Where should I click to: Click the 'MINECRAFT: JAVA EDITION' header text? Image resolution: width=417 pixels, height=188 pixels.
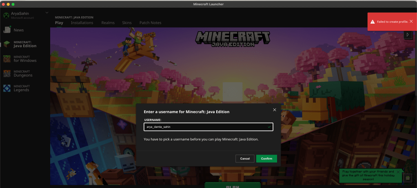[74, 17]
